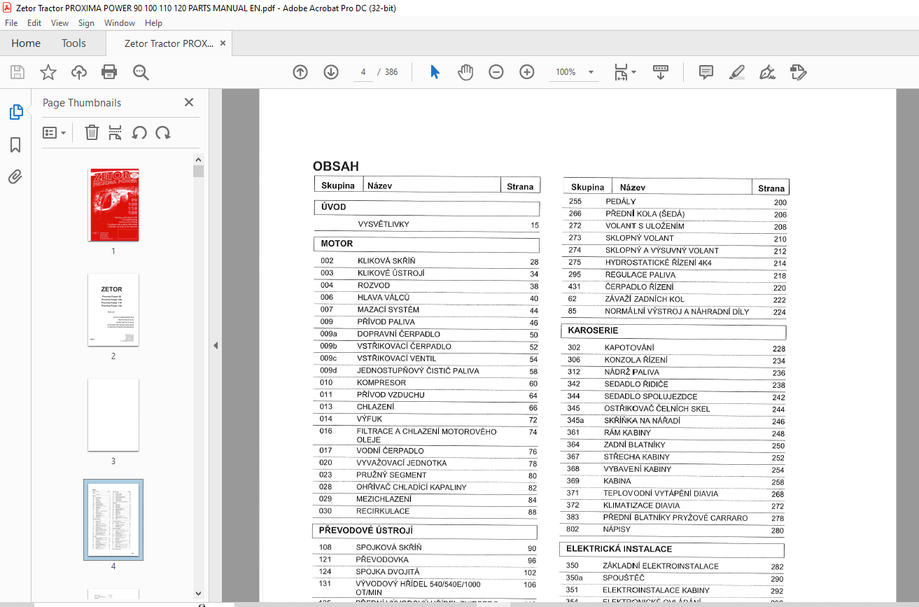919x607 pixels.
Task: Show the Page Thumbnails panel icon
Action: pos(15,112)
